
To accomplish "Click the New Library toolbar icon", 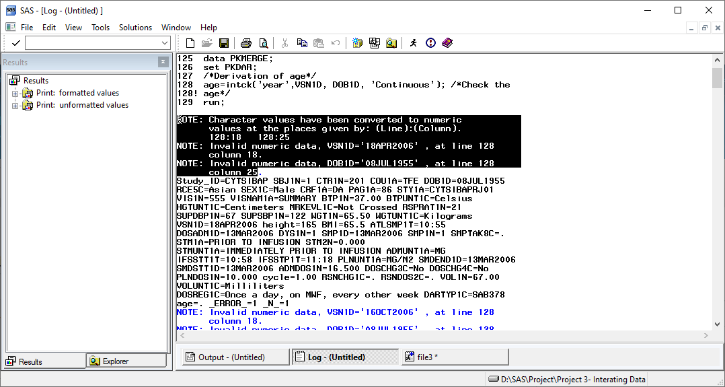I will (357, 43).
